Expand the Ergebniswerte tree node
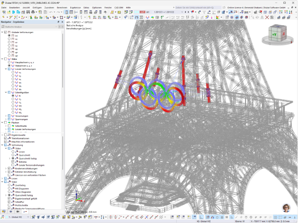This screenshot has height=223, width=298. point(2,135)
